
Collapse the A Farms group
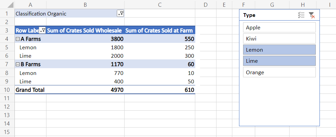tap(18, 39)
